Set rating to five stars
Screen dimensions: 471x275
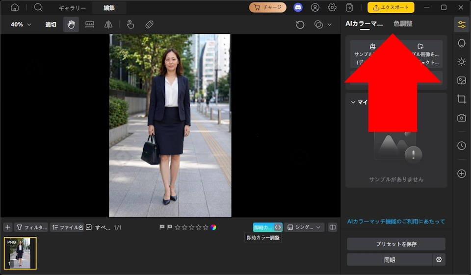click(x=206, y=227)
